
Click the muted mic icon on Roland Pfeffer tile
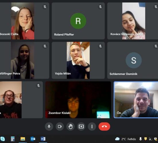100,7
